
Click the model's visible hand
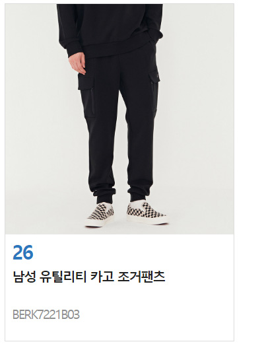[x=77, y=63]
